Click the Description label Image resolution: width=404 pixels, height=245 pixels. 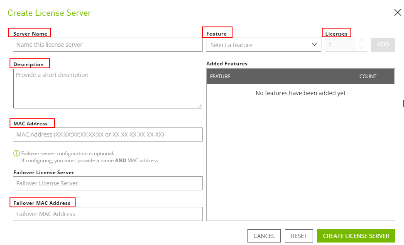click(29, 64)
